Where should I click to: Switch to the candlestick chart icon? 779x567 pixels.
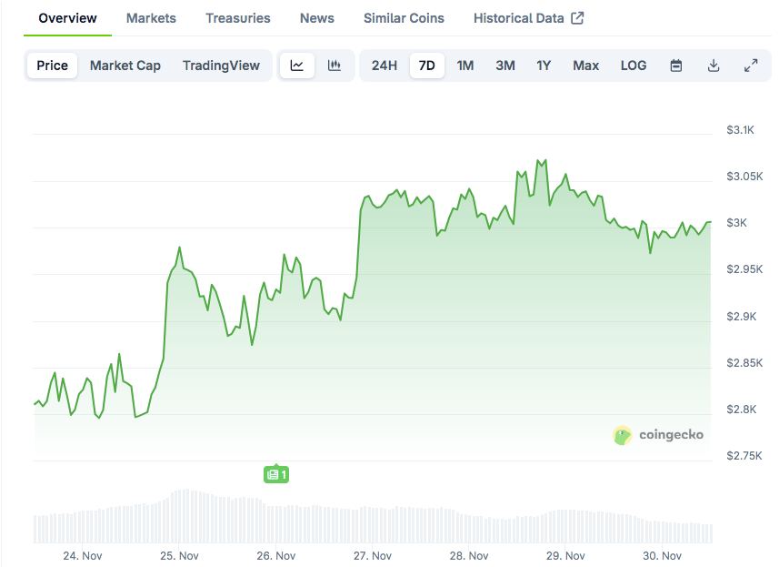334,66
